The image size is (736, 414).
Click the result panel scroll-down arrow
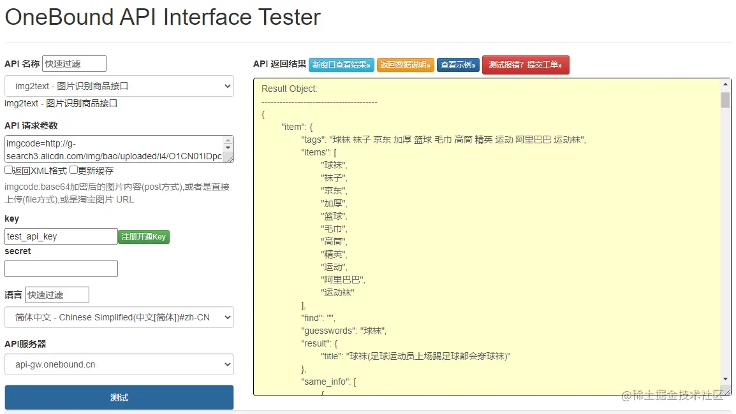(726, 379)
